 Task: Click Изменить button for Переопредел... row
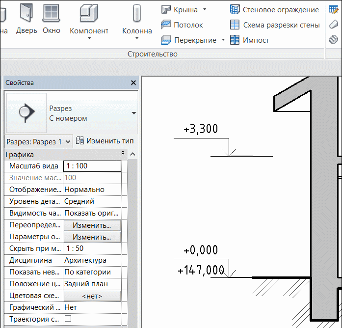click(92, 225)
